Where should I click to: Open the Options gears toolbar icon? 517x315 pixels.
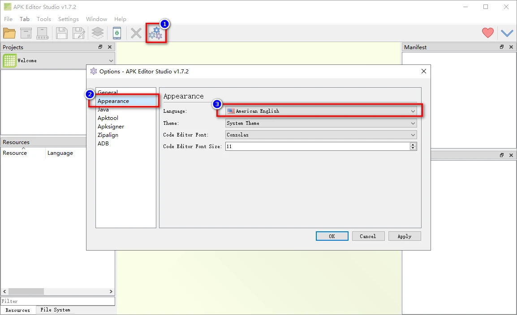pyautogui.click(x=155, y=33)
